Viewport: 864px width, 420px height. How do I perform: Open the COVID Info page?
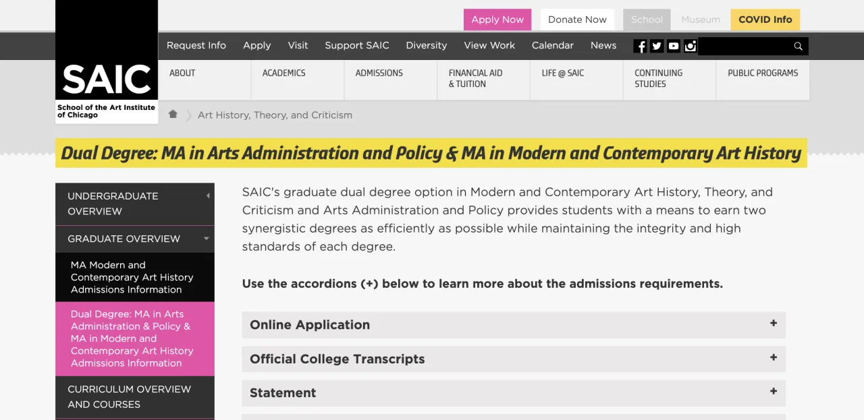click(765, 20)
